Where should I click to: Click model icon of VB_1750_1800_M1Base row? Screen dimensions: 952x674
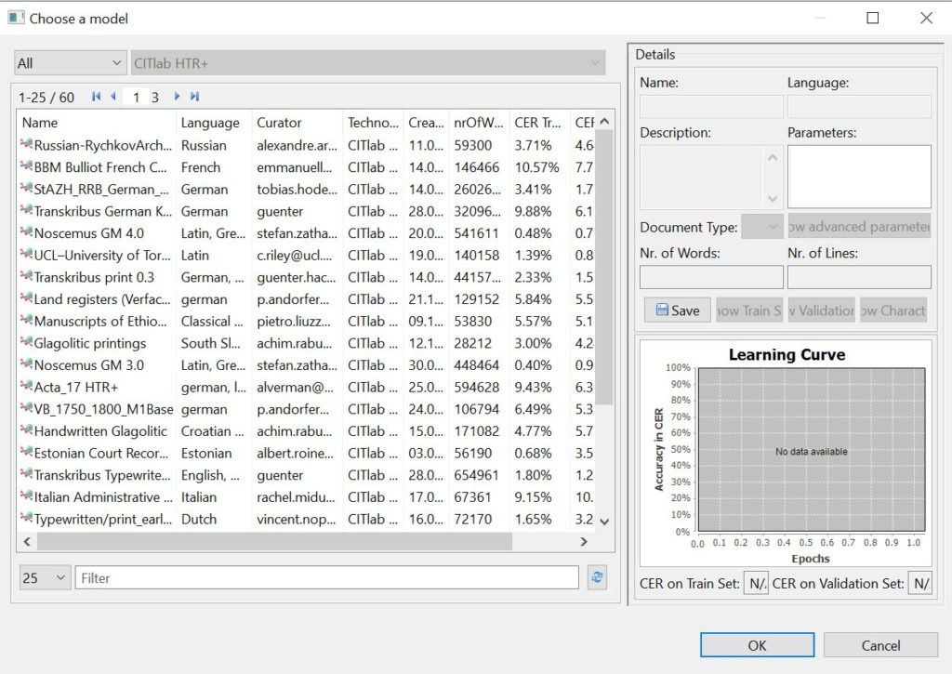click(26, 409)
